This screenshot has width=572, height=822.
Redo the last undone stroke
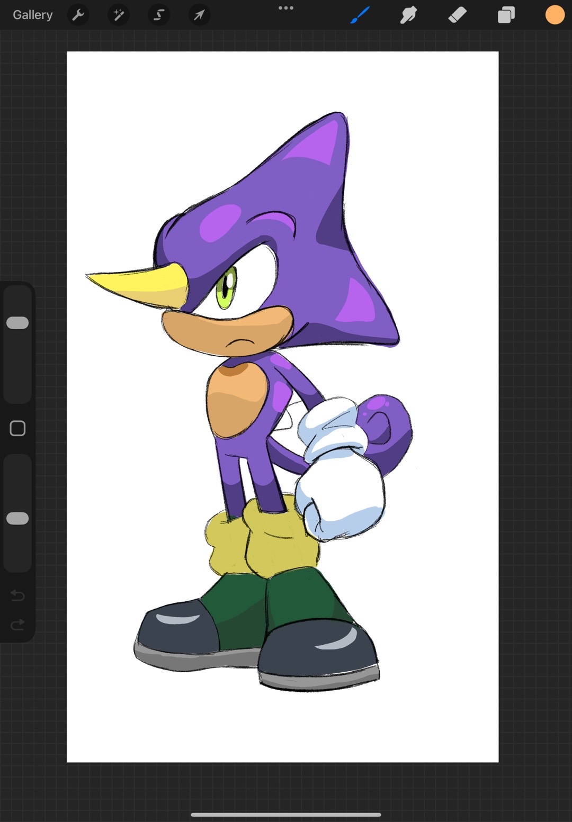(x=17, y=625)
